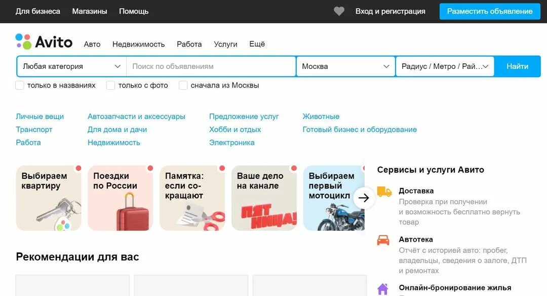Click the Доставка truck icon

click(x=384, y=191)
